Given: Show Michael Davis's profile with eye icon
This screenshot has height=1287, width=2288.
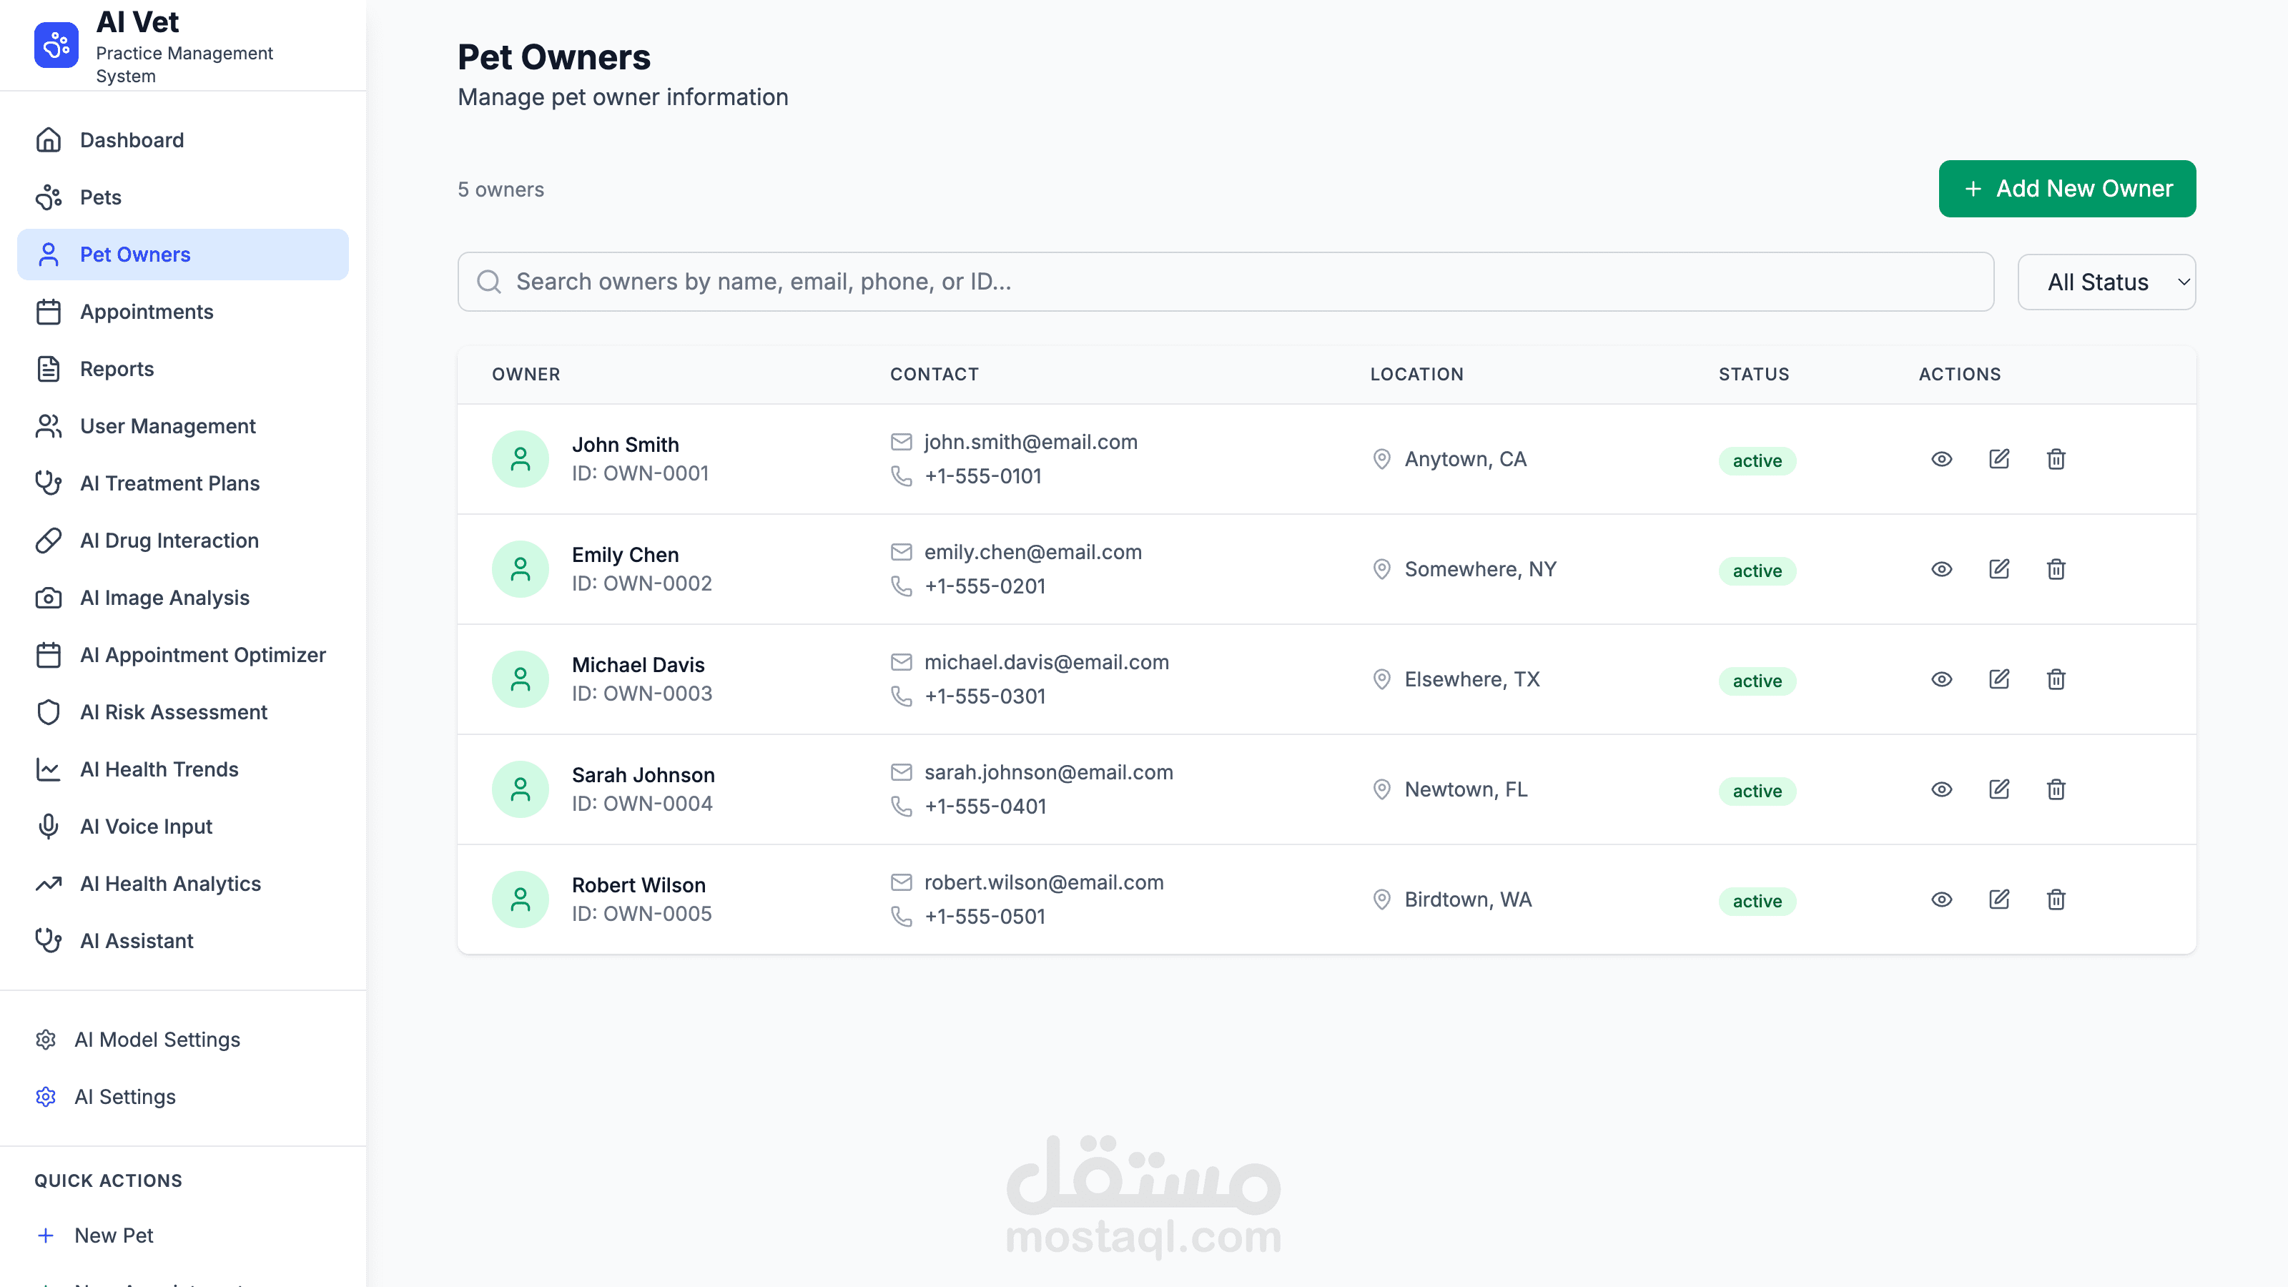Looking at the screenshot, I should coord(1942,679).
